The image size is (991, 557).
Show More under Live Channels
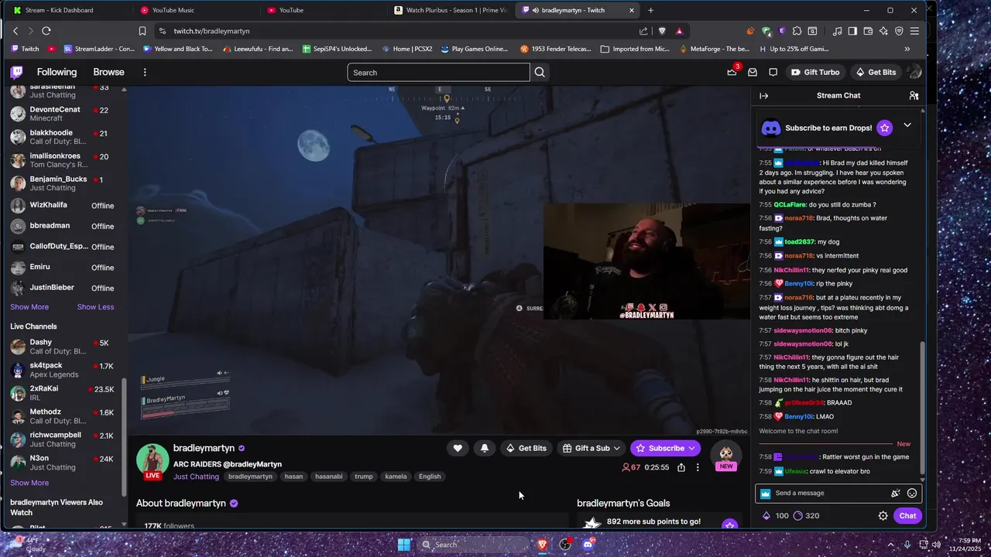(x=29, y=483)
